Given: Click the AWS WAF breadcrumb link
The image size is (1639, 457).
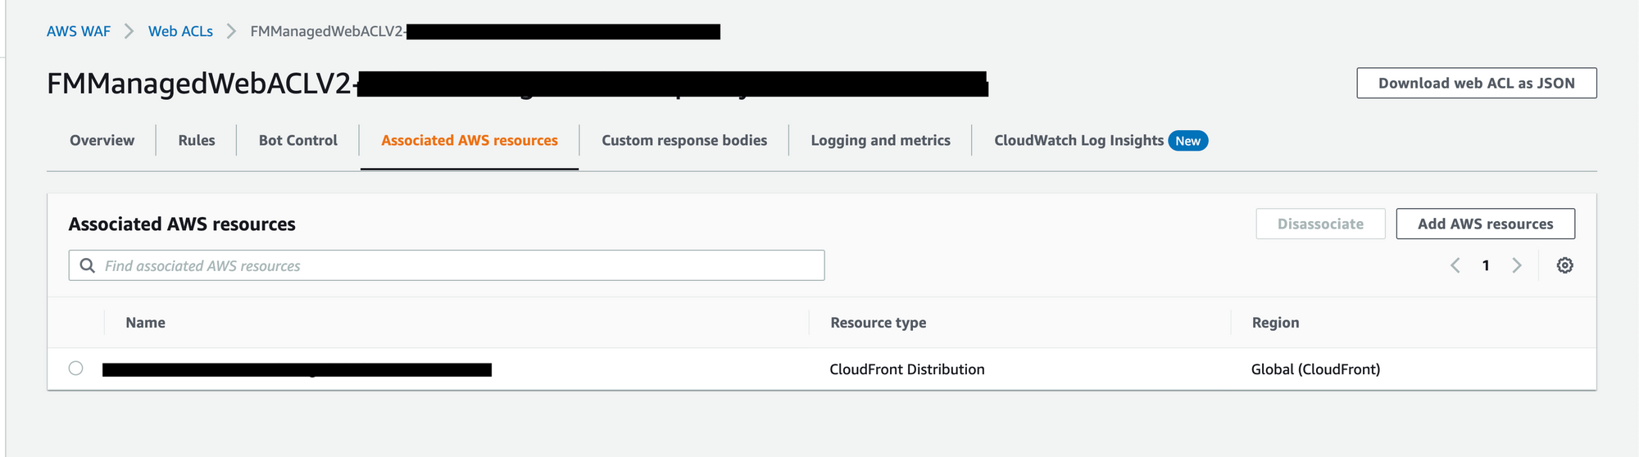Looking at the screenshot, I should [x=79, y=31].
